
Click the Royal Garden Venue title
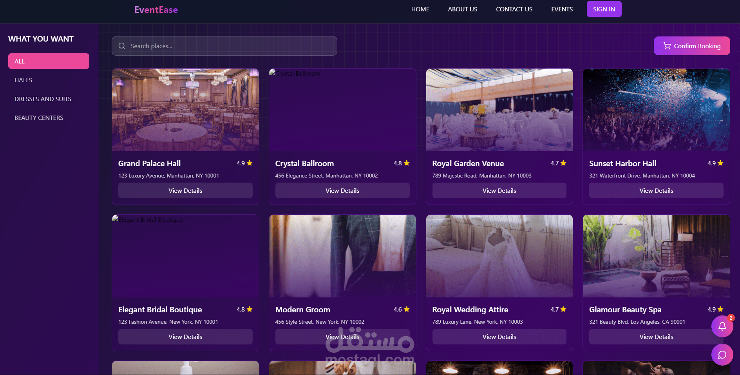click(468, 163)
